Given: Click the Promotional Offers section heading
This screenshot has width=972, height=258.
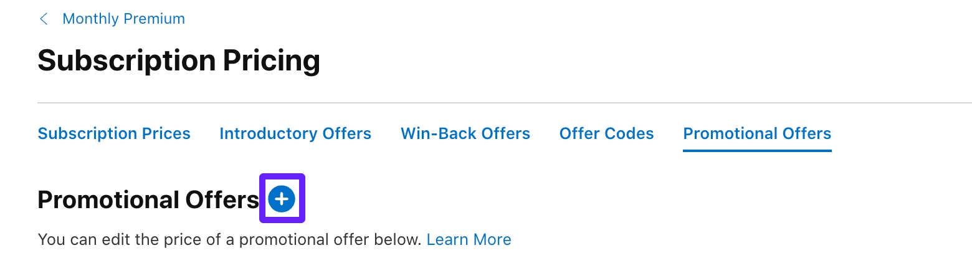Looking at the screenshot, I should [148, 200].
